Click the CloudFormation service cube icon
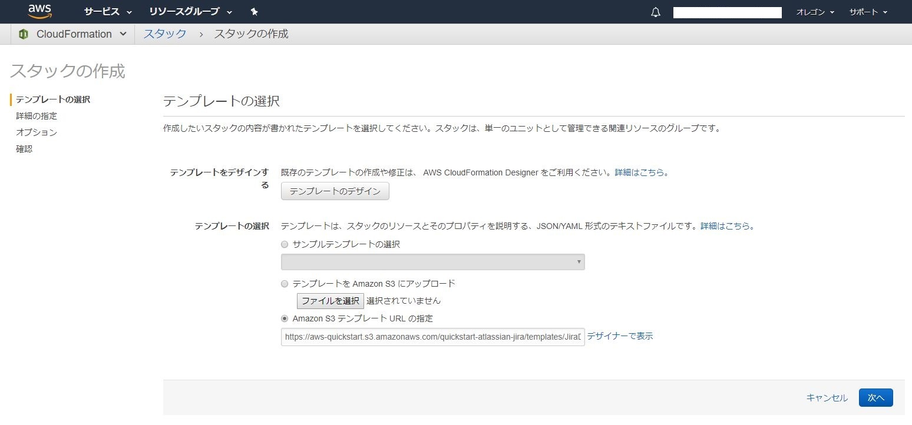The width and height of the screenshot is (912, 425). (24, 34)
